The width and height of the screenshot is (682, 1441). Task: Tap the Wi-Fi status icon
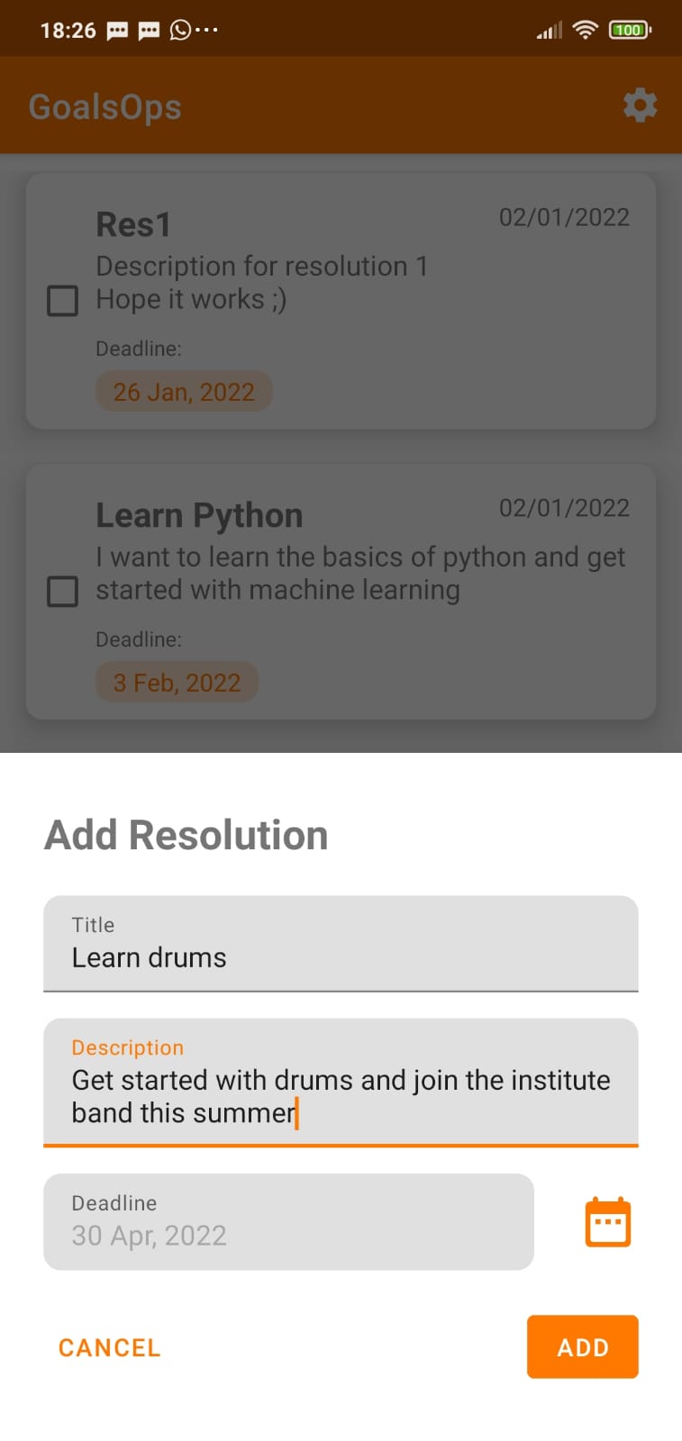click(x=586, y=30)
